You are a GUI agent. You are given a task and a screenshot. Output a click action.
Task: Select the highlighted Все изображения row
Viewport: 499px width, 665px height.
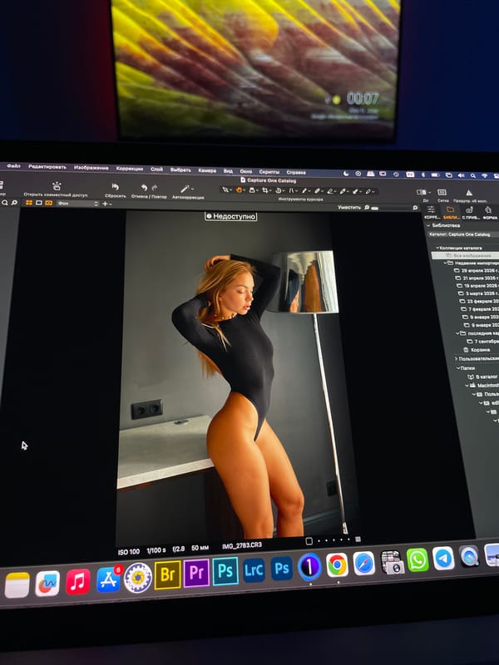coord(465,256)
